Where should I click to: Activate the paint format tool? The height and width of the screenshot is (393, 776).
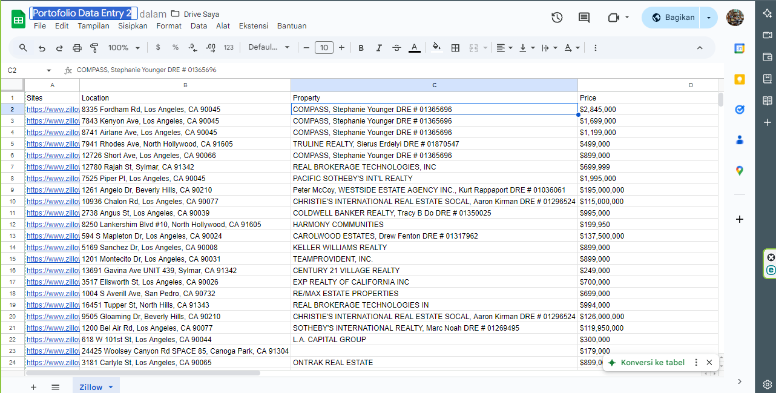(x=94, y=47)
